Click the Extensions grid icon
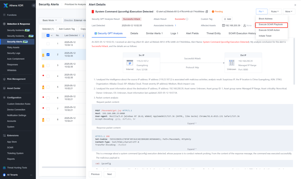Viewport: 301px width, 179px height. [4, 135]
